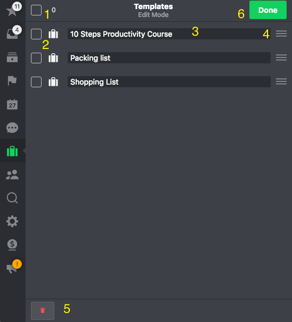
Task: Click the red trash delete button
Action: pos(43,310)
